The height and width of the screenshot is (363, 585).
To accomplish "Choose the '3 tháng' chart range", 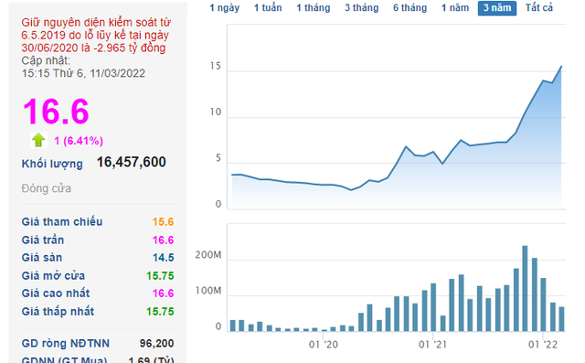I will tap(362, 8).
